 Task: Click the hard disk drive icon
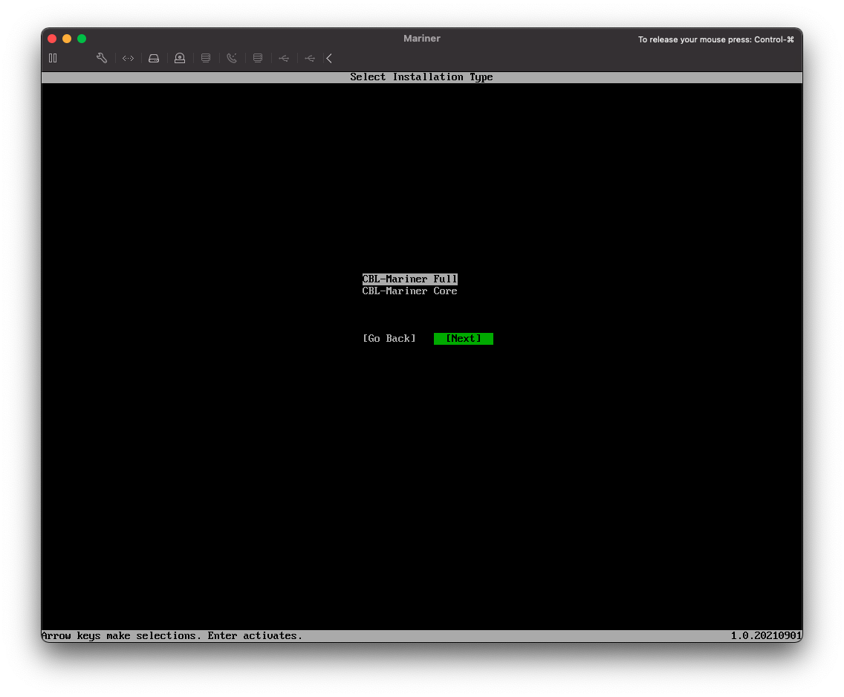click(x=154, y=58)
